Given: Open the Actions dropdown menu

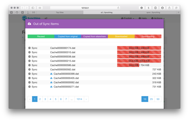Looking at the screenshot, I should 158,18.
